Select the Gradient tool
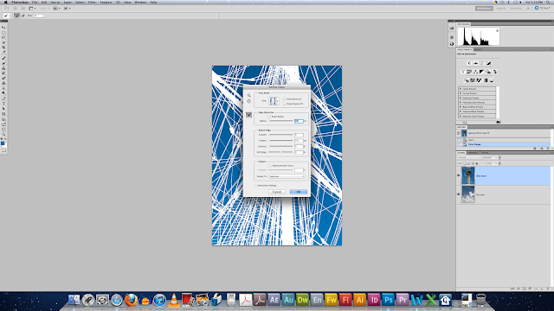Screen dimensions: 554x311 [3, 83]
